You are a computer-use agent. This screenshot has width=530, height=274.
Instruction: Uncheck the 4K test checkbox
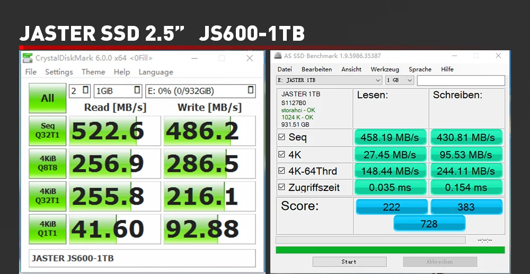[x=281, y=154]
